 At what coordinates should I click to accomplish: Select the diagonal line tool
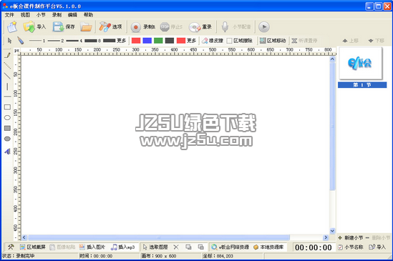point(7,76)
